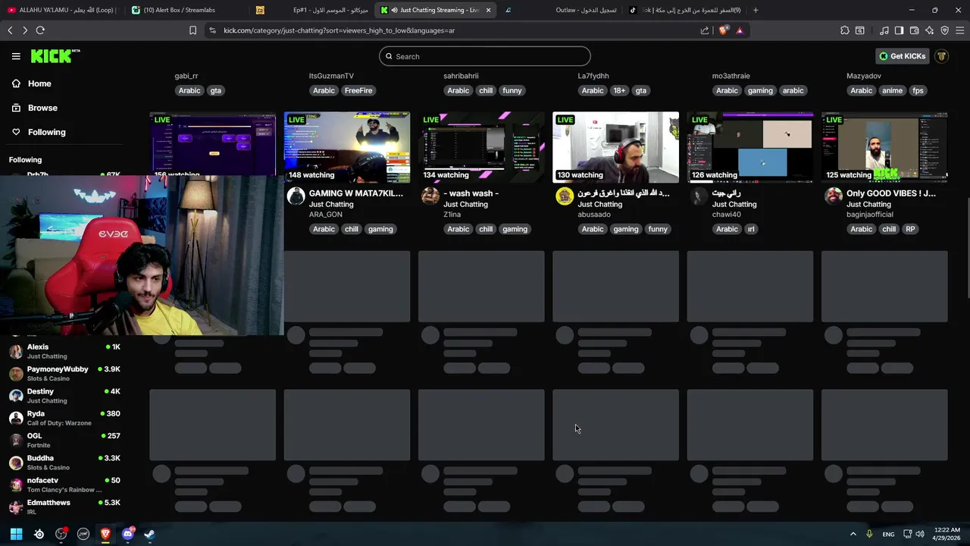This screenshot has height=546, width=970.
Task: Open Destiny channel in sidebar
Action: click(x=64, y=395)
